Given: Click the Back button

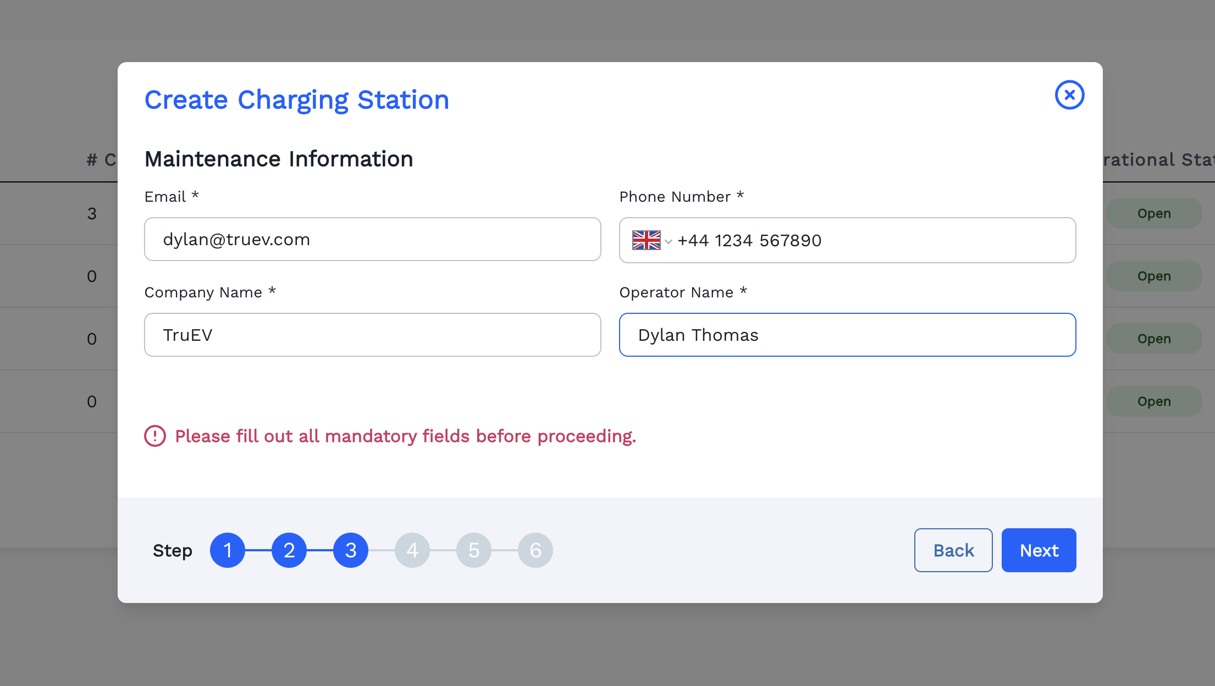Looking at the screenshot, I should click(953, 550).
